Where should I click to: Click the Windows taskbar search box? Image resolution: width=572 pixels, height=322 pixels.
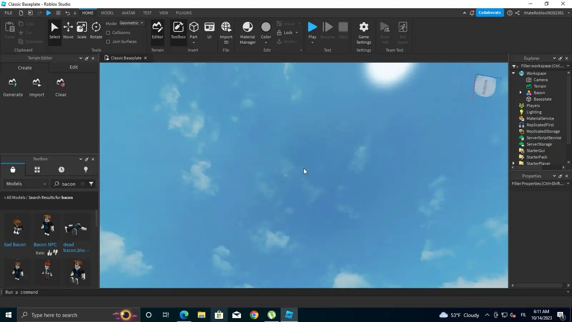point(79,315)
